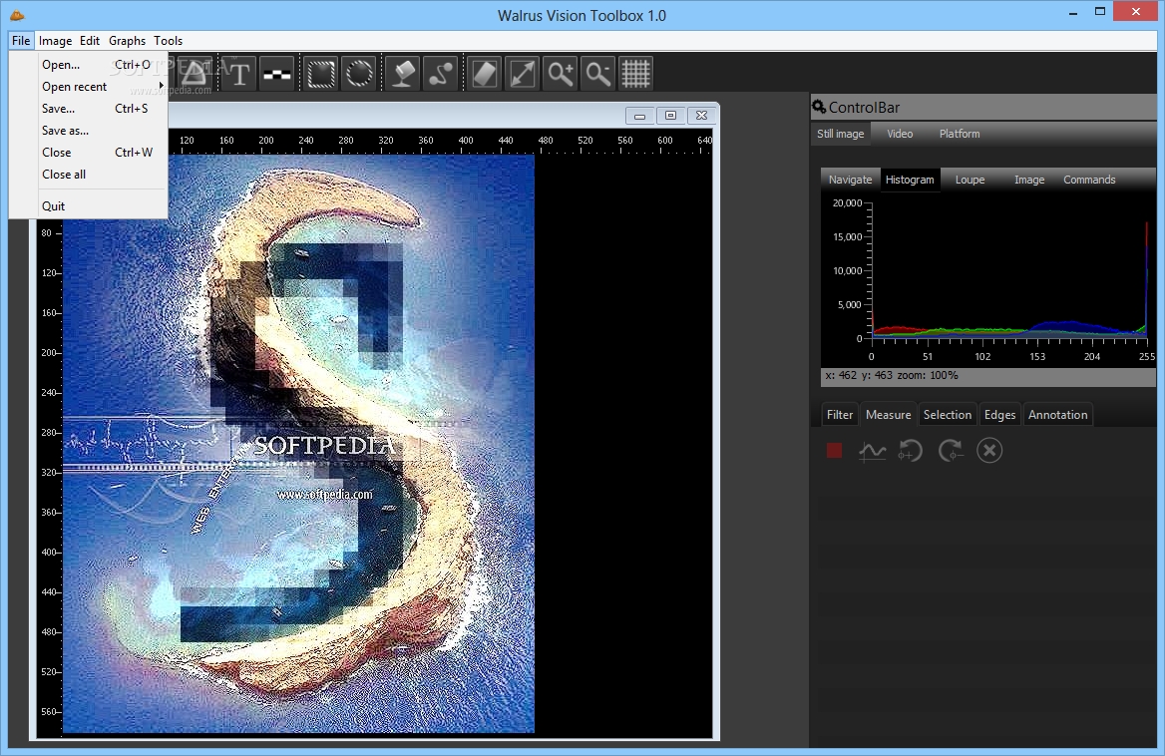Zoom out with the magnifier minus icon
The height and width of the screenshot is (756, 1165).
pos(598,74)
